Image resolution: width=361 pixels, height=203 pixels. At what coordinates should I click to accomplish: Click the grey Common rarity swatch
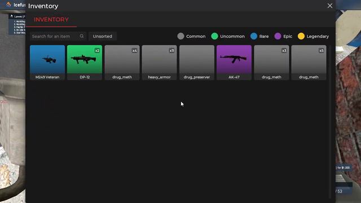pos(180,36)
